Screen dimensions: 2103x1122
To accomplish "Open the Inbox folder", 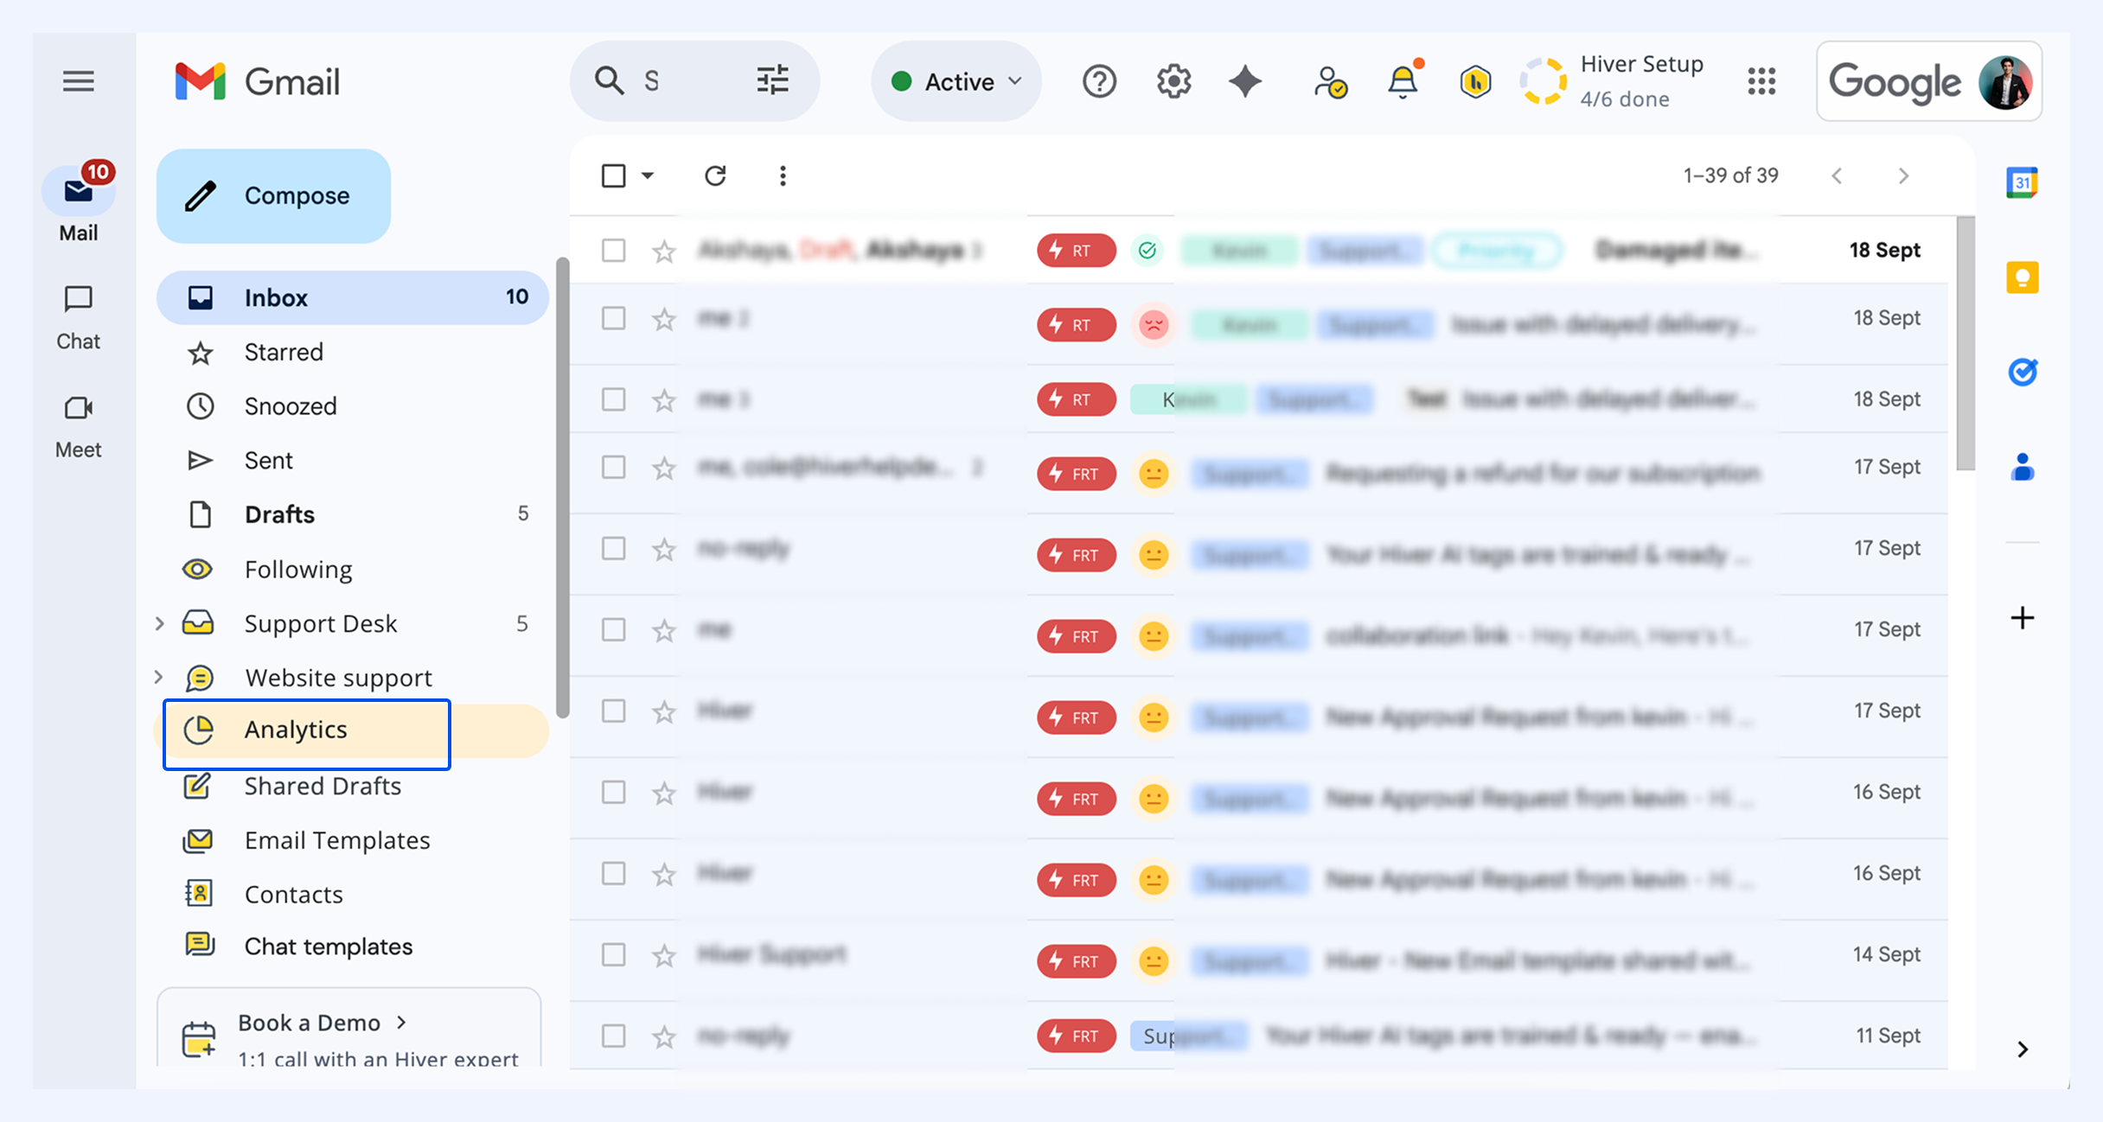I will (353, 297).
